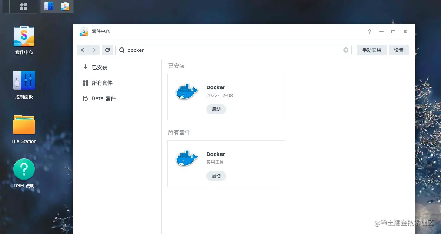The width and height of the screenshot is (441, 234).
Task: Click the 2022-12-08 date text
Action: pyautogui.click(x=219, y=96)
